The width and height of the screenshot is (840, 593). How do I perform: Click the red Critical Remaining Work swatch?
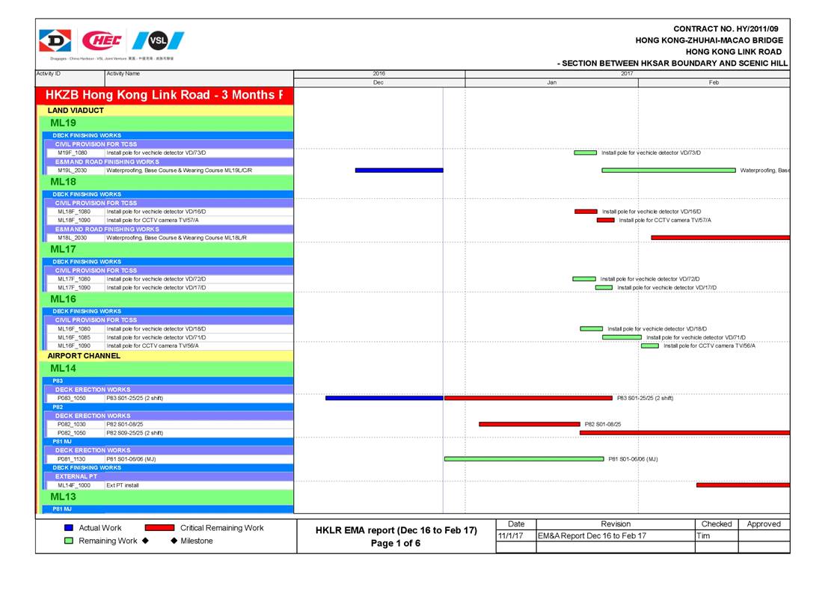pyautogui.click(x=159, y=528)
